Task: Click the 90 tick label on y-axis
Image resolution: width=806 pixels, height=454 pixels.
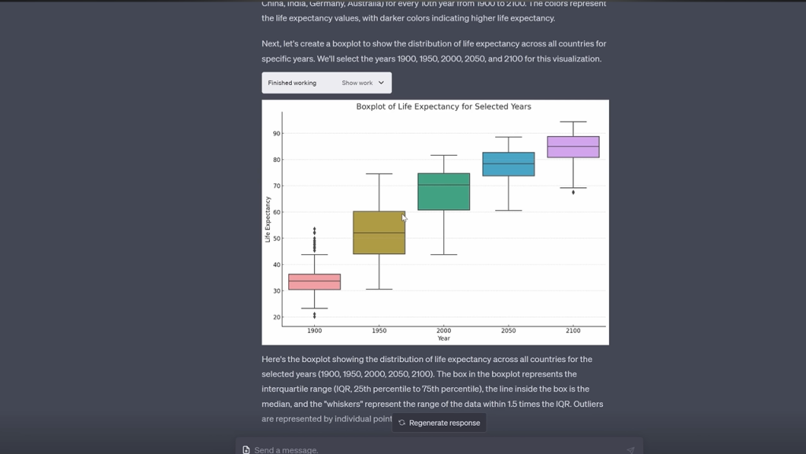Action: 276,134
